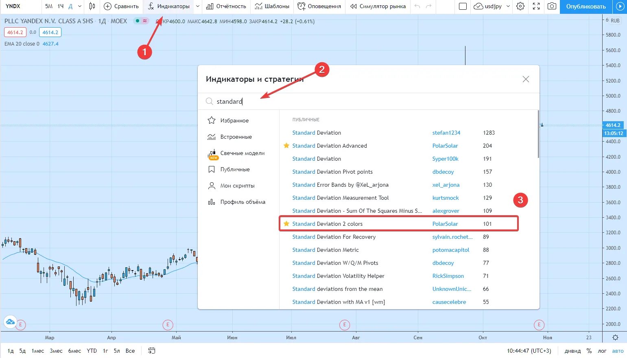Open chart settings gear icon
This screenshot has width=627, height=358.
[520, 6]
